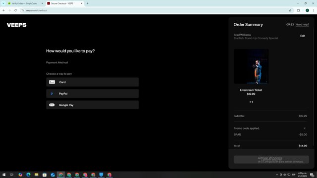Click the Subtotal $19.99 amount
This screenshot has width=317, height=178.
303,116
